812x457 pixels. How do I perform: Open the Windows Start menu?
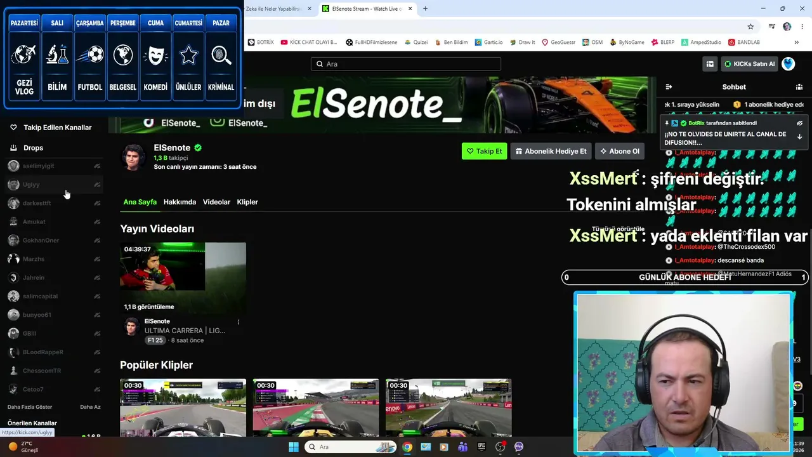pos(294,447)
